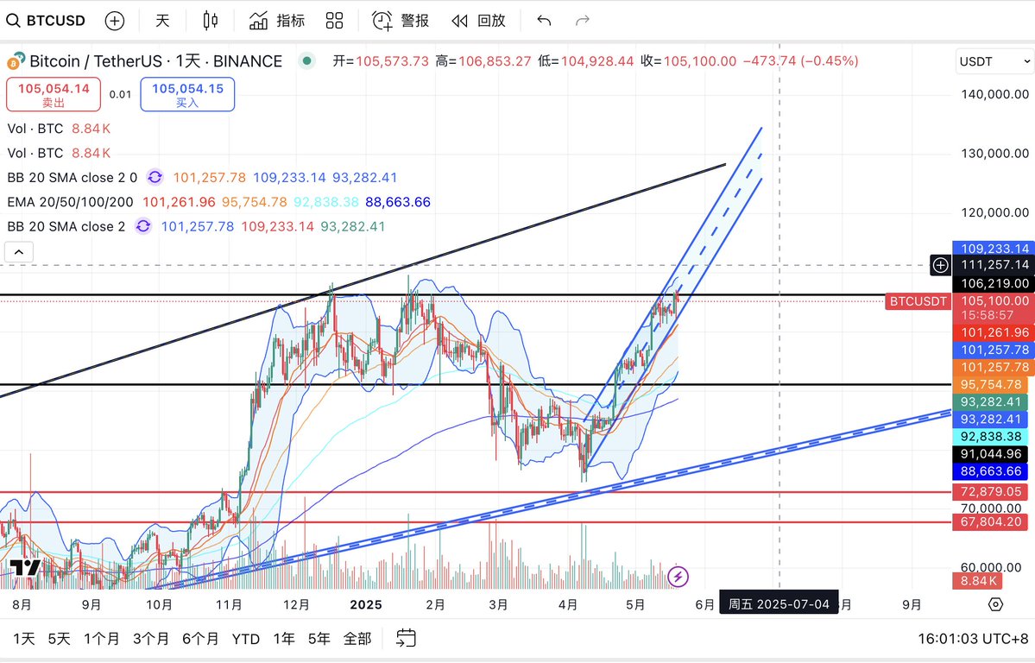Viewport: 1035px width, 663px height.
Task: Undo the last chart action
Action: pos(544,21)
